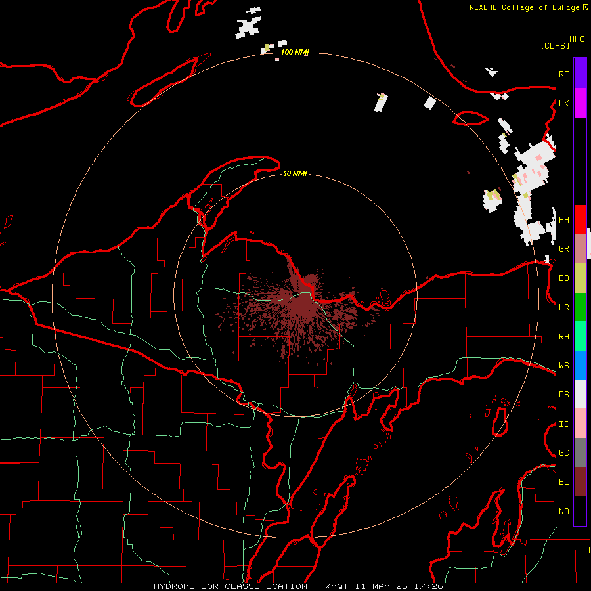Screen dimensions: 591x591
Task: Click the GR legend label
Action: click(563, 249)
